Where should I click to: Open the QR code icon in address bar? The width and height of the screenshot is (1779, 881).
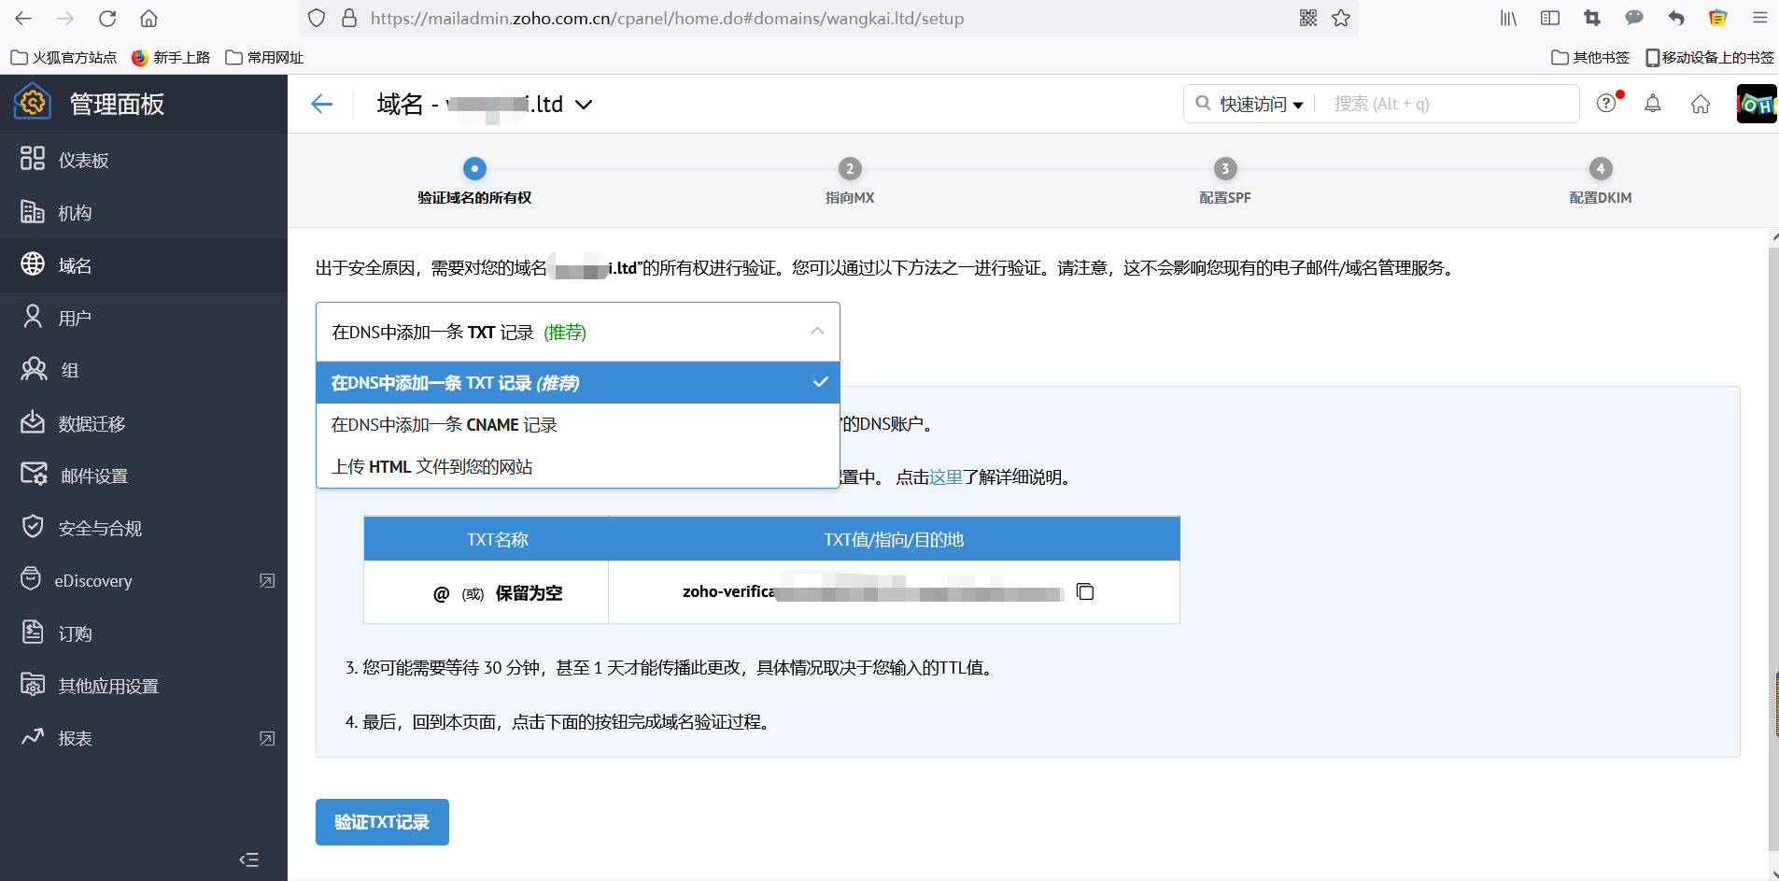1307,19
